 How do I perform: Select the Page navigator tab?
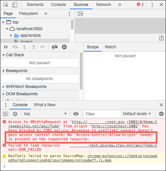(x=8, y=14)
